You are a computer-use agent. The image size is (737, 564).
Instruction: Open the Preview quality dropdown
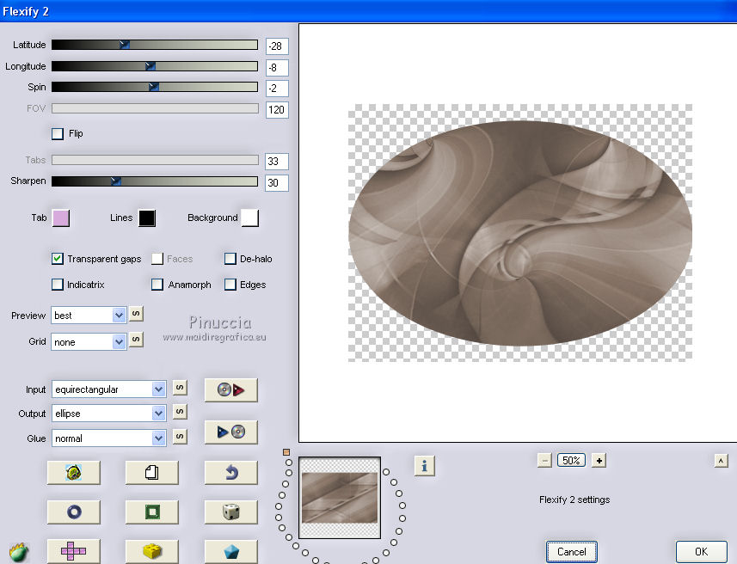(89, 316)
